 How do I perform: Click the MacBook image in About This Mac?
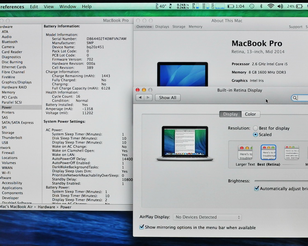182,74
